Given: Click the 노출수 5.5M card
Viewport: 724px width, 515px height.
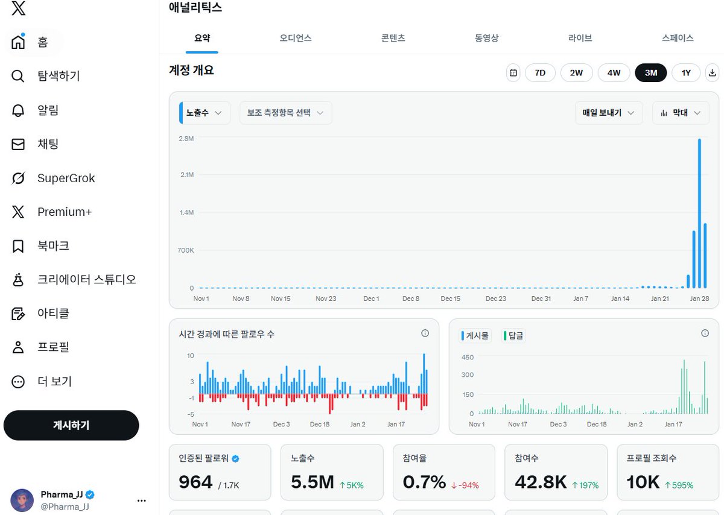Looking at the screenshot, I should click(x=332, y=472).
